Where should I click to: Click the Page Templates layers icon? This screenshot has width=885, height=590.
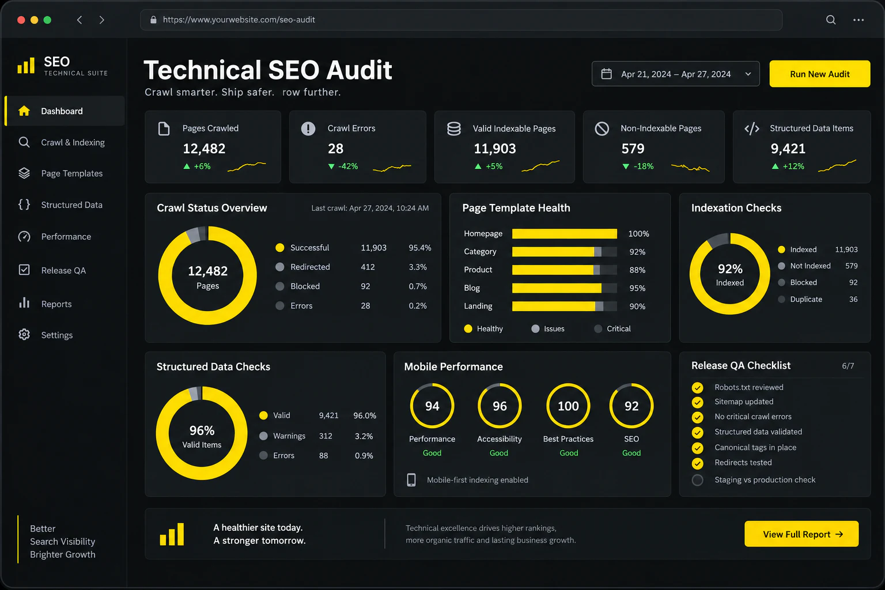pyautogui.click(x=24, y=173)
